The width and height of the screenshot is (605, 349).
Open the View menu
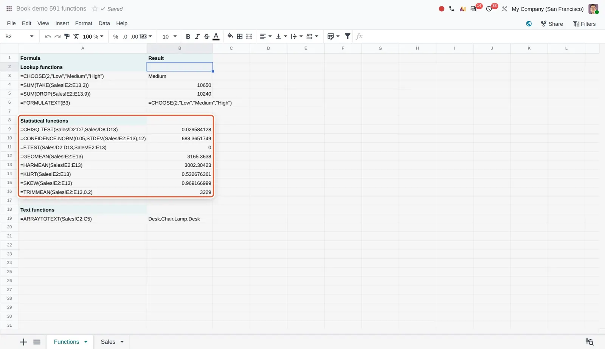click(43, 23)
